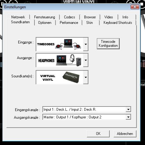The image size is (145, 145).
Task: Expand the Ausgänge dropdown arrow
Action: point(86,60)
